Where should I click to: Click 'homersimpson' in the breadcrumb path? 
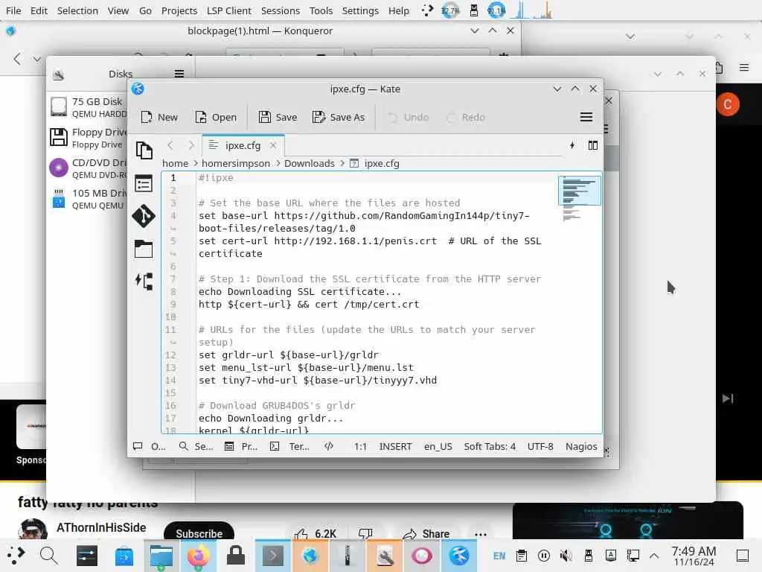coord(236,163)
